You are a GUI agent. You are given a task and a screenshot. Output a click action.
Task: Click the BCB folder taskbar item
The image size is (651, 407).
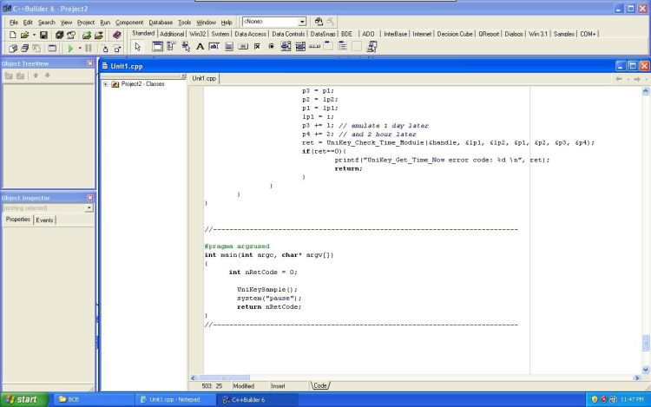pyautogui.click(x=94, y=399)
